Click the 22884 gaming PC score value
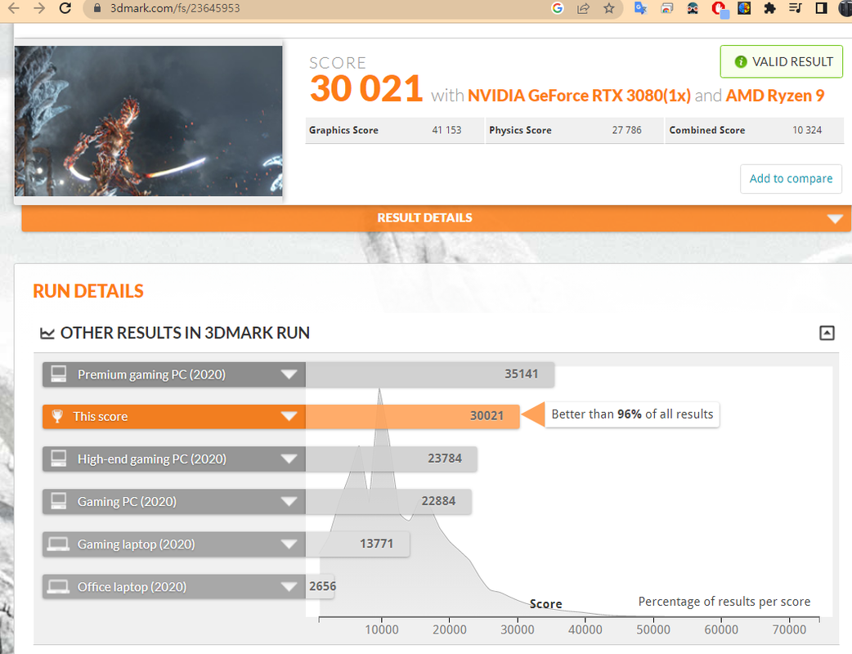 coord(438,501)
